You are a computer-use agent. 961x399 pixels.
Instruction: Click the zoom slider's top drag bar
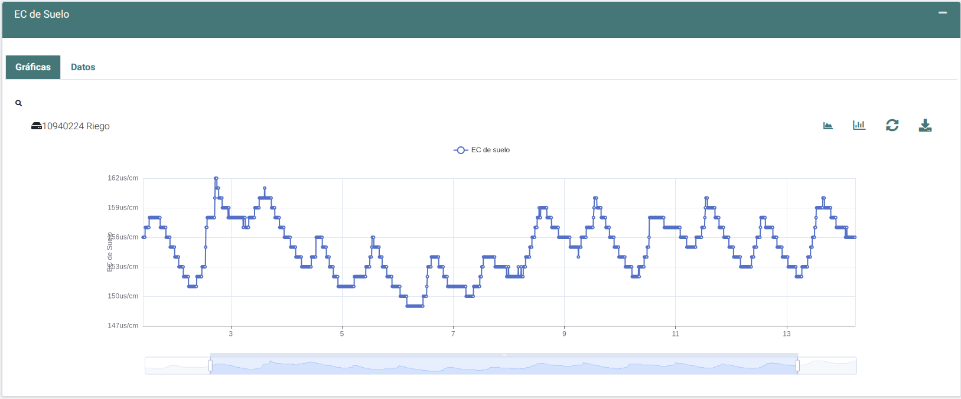(x=504, y=355)
